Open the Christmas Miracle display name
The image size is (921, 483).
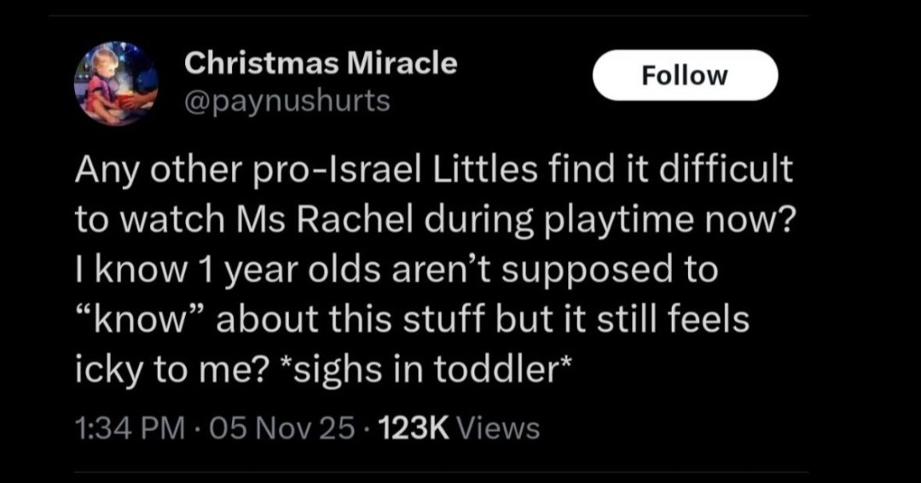point(321,63)
